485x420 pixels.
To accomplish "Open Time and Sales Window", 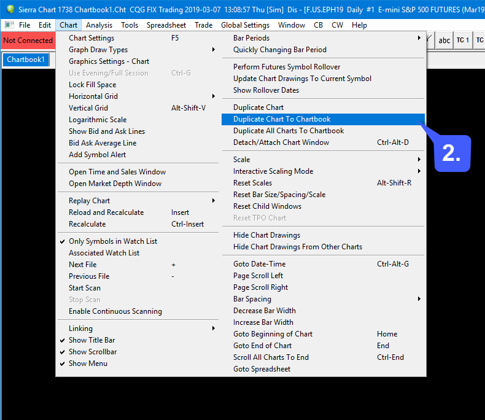I will (138, 172).
